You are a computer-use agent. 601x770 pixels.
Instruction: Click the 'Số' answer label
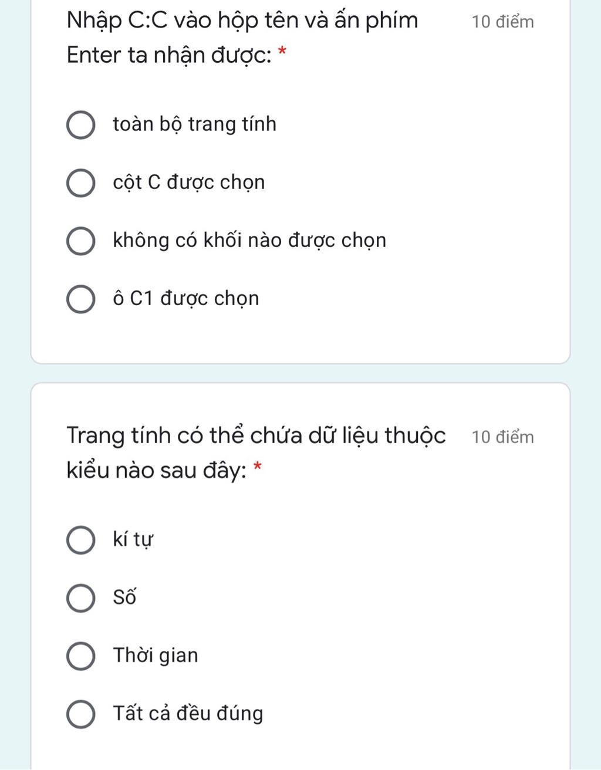pos(124,597)
